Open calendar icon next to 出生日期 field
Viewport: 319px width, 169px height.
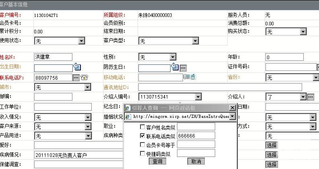77,67
